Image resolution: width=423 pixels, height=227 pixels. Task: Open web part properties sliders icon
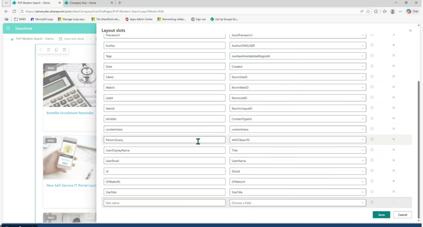point(48,50)
